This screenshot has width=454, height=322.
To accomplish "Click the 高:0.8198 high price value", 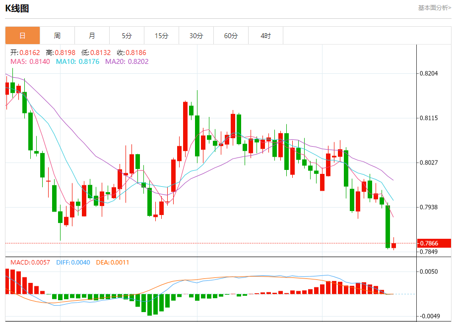I will [61, 53].
